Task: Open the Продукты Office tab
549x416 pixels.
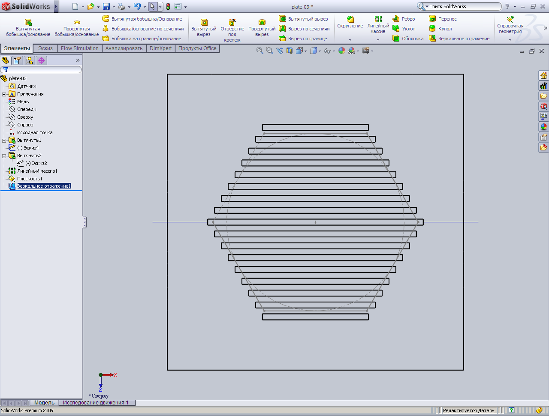Action: [197, 48]
